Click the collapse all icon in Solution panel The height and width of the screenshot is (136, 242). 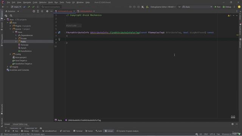coord(42,11)
